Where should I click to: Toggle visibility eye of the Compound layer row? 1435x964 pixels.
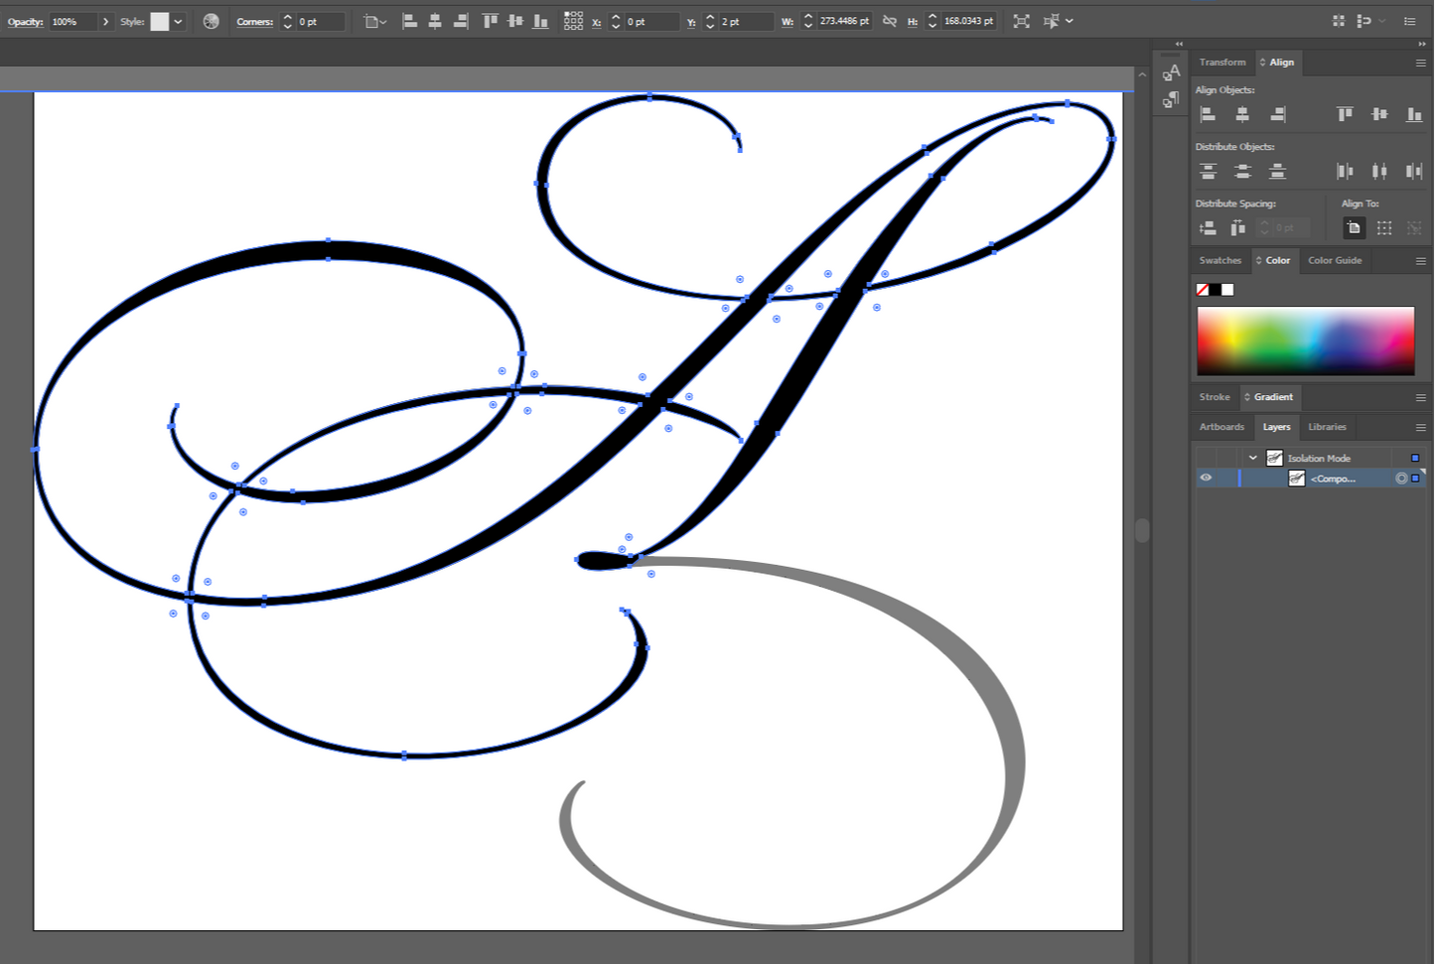(x=1206, y=478)
